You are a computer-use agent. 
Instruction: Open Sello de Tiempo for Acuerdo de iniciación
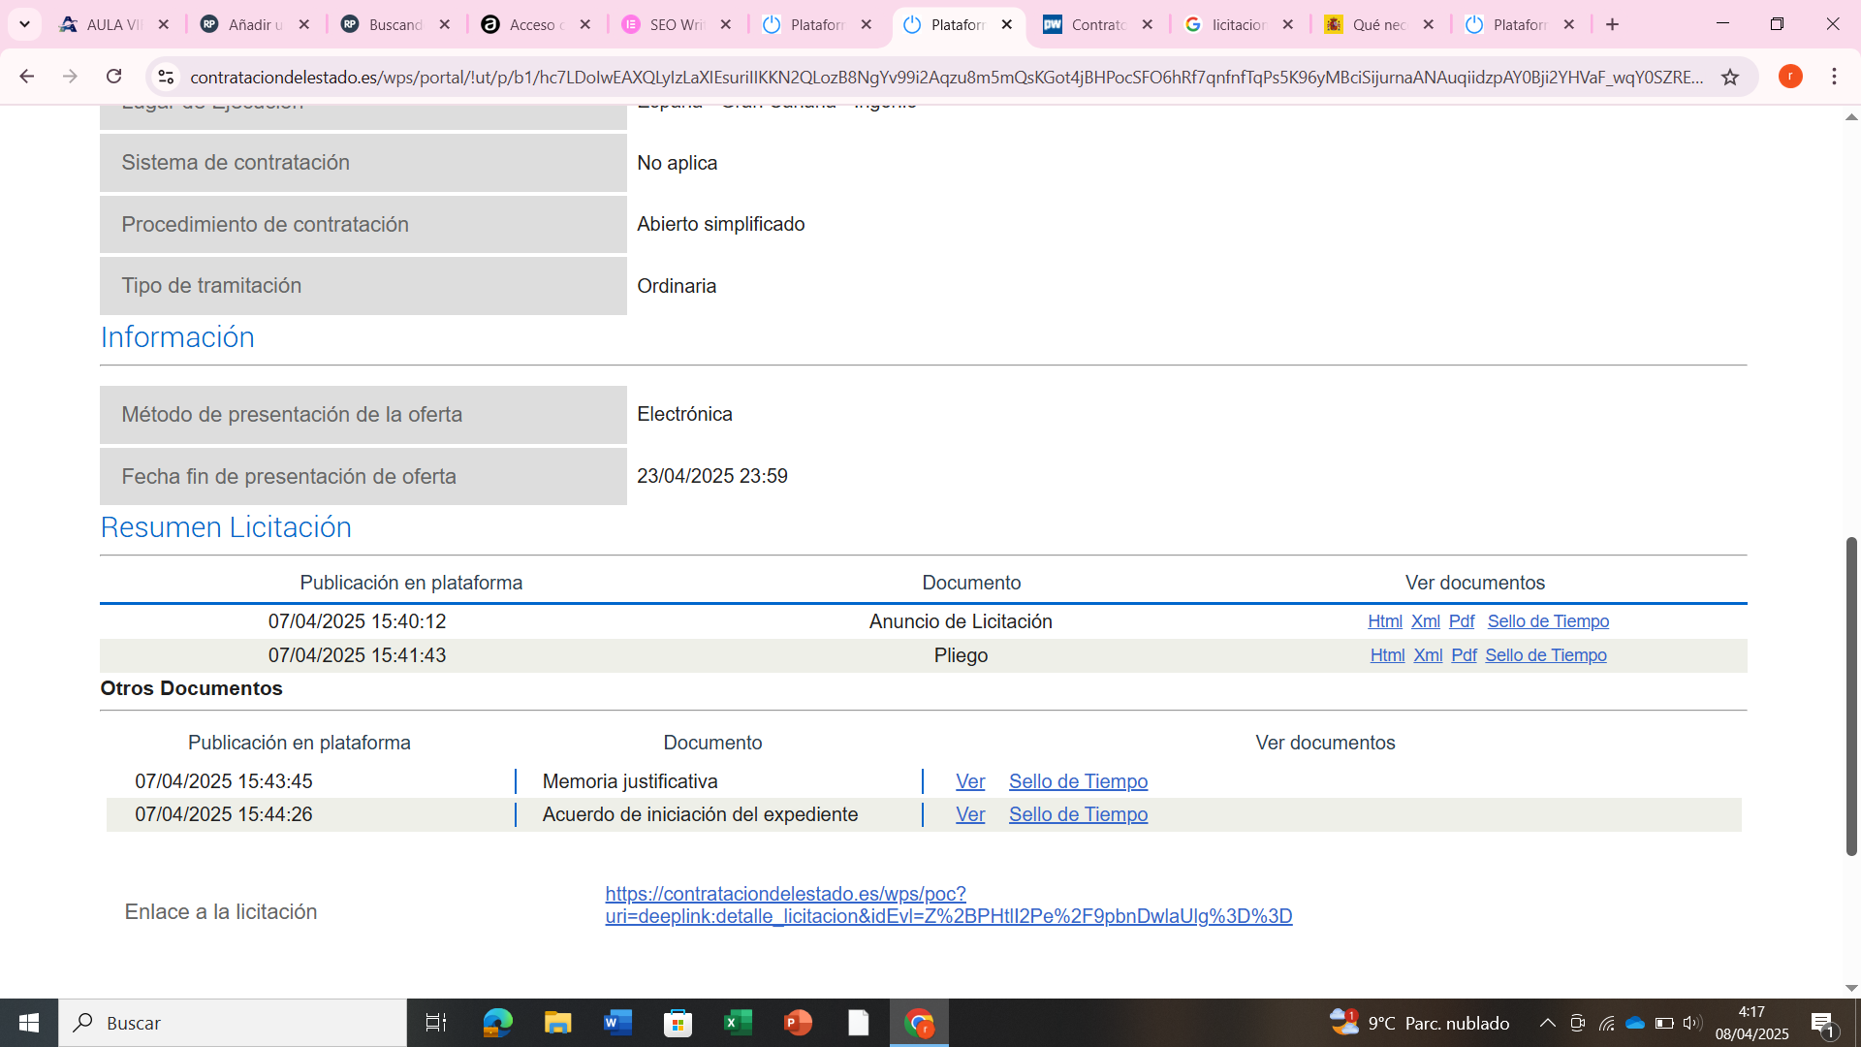pyautogui.click(x=1078, y=814)
